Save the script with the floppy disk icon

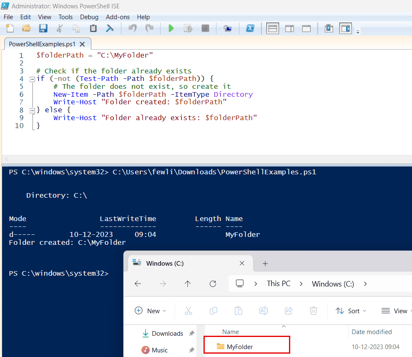pyautogui.click(x=43, y=28)
